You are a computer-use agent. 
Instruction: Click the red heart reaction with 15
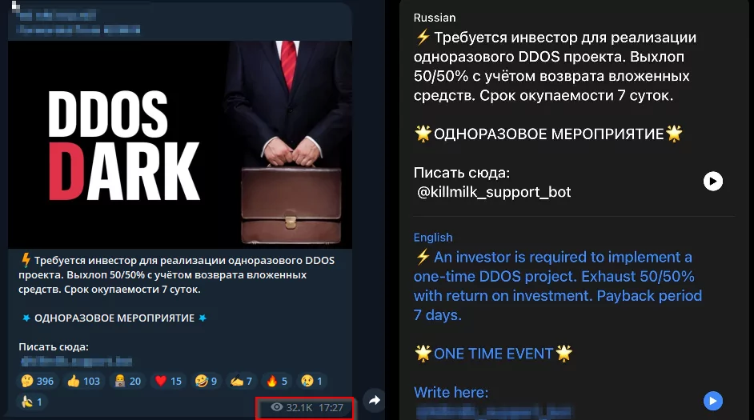click(x=168, y=381)
